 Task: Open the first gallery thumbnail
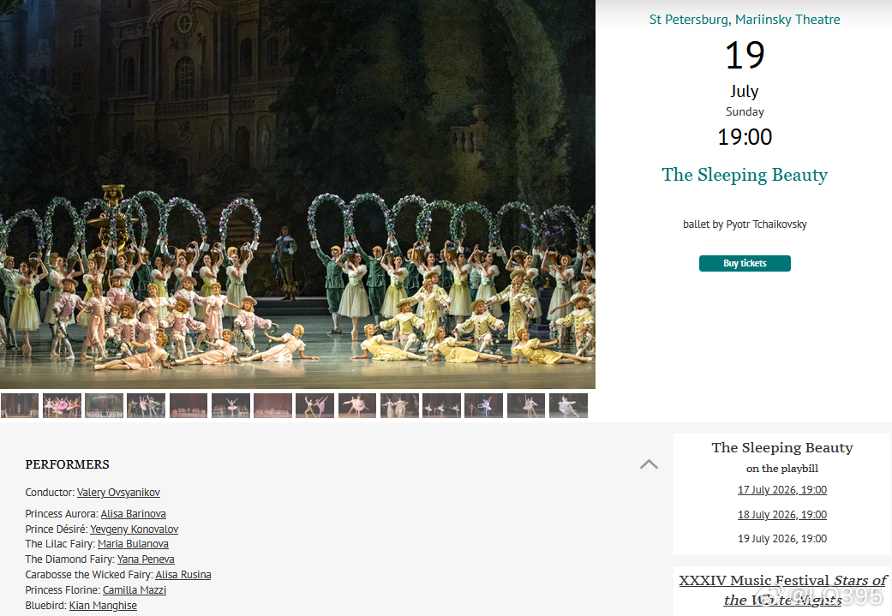pos(20,405)
